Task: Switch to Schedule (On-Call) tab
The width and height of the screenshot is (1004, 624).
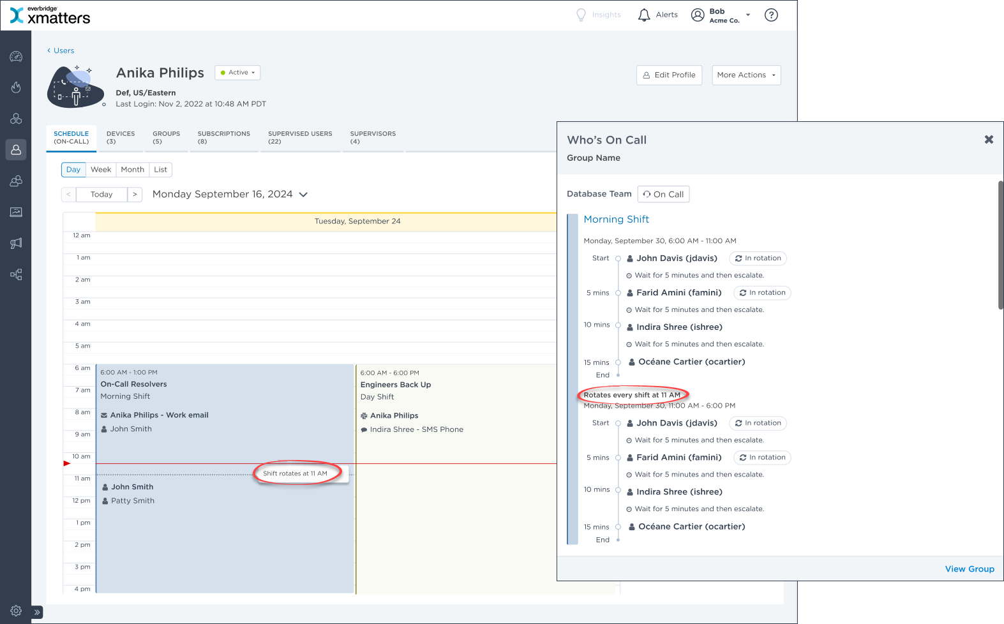Action: click(x=71, y=138)
